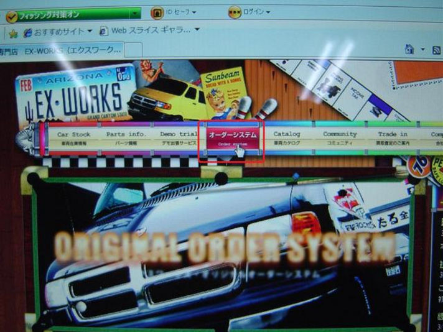Click the login icon in toolbar

235,12
